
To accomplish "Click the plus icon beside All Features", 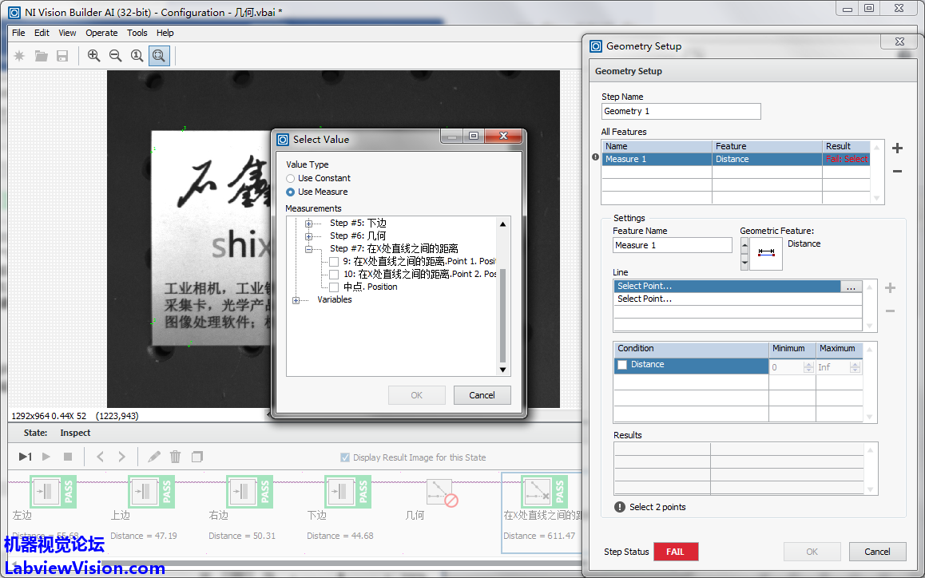I will tap(897, 148).
